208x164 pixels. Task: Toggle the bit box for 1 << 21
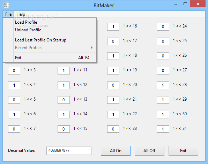coord(113,100)
